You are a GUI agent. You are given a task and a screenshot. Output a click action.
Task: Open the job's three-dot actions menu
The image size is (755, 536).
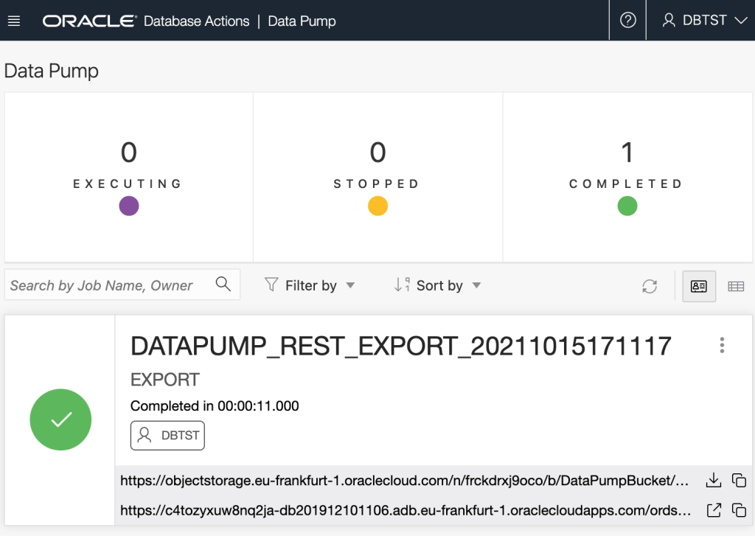722,345
